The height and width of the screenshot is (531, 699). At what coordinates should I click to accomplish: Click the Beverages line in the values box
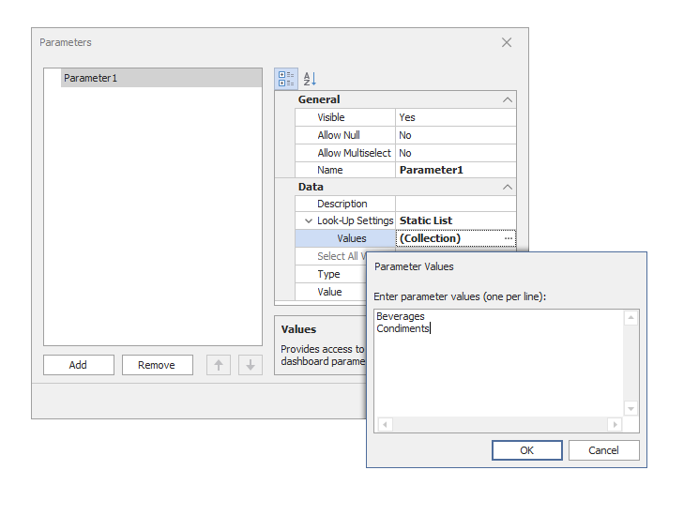(401, 316)
